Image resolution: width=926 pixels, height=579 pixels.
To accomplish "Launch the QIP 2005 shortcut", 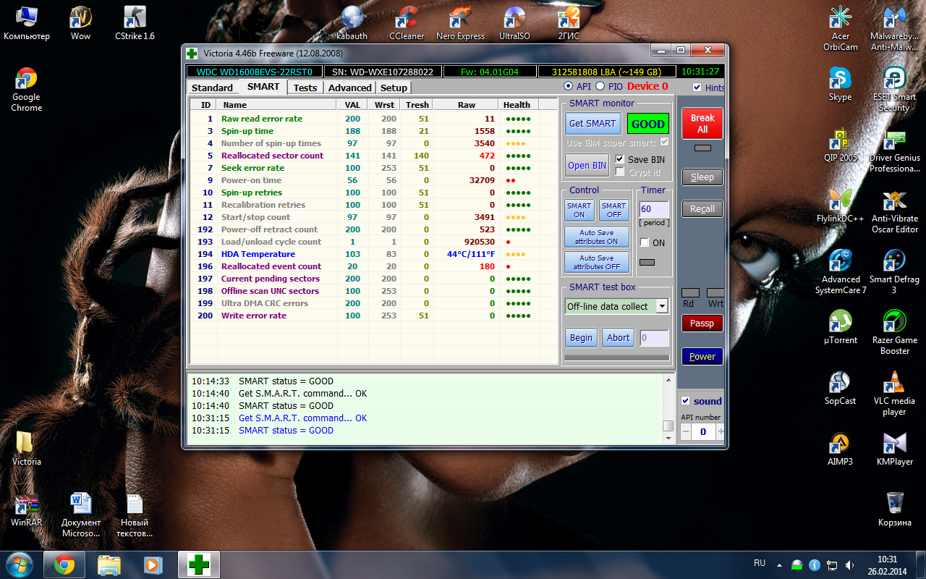I will 841,145.
